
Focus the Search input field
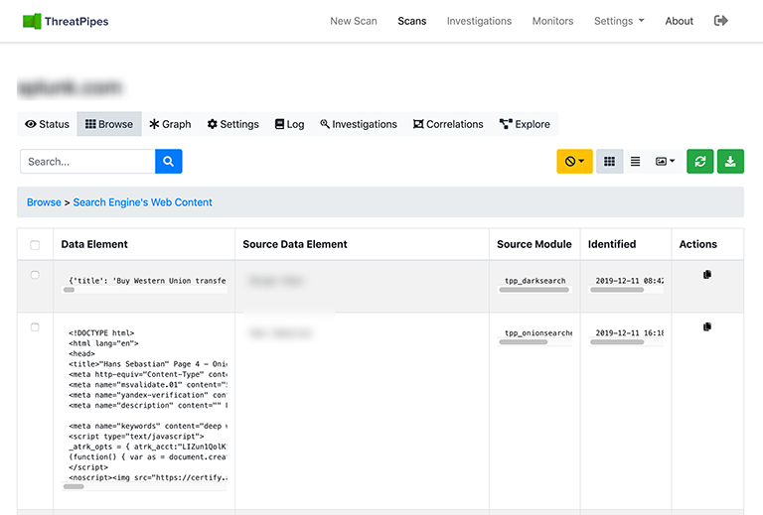point(87,162)
